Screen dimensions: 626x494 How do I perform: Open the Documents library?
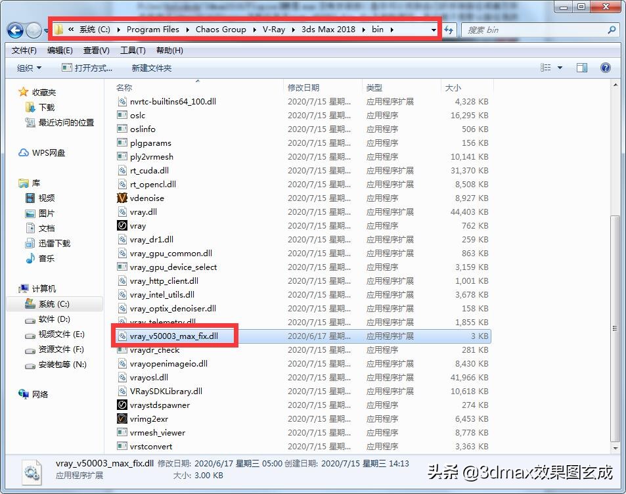click(40, 228)
